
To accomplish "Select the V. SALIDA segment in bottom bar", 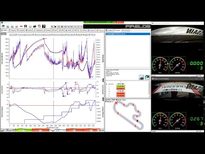I will point(8,130).
